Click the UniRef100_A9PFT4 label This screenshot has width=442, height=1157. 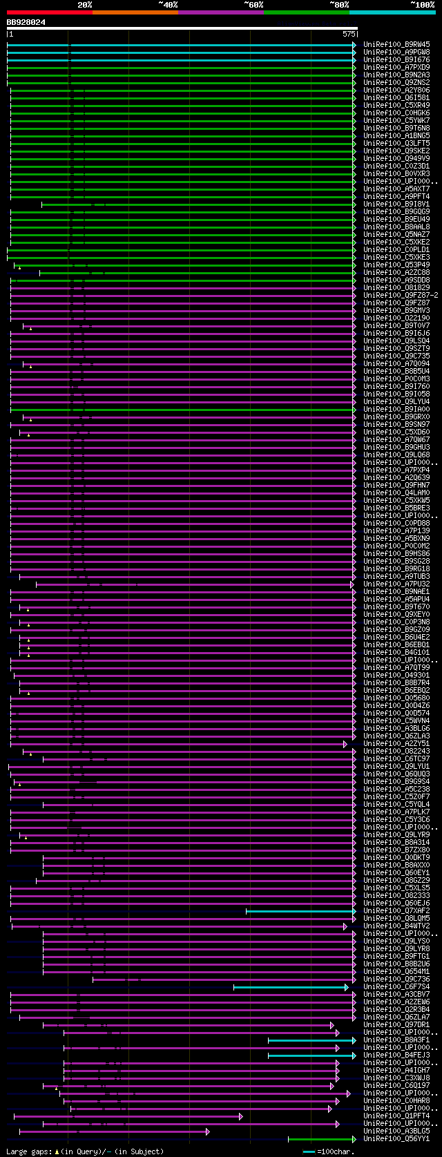click(x=396, y=196)
